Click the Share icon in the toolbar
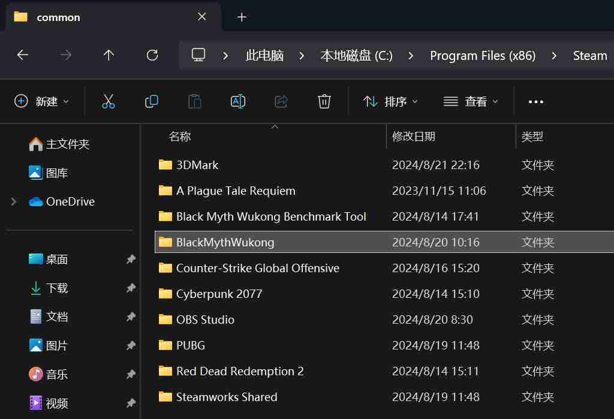 pos(281,101)
